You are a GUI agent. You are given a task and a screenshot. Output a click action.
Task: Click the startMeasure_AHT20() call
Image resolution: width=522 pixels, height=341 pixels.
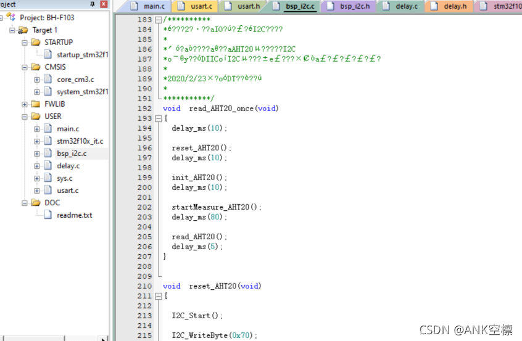click(217, 207)
